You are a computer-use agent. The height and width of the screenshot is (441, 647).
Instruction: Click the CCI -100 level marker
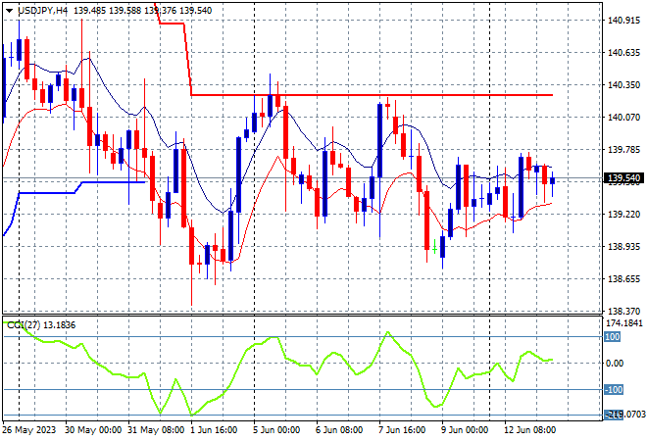[x=613, y=389]
